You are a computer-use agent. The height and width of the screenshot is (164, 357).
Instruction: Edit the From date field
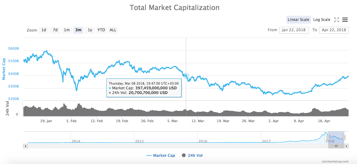[294, 30]
